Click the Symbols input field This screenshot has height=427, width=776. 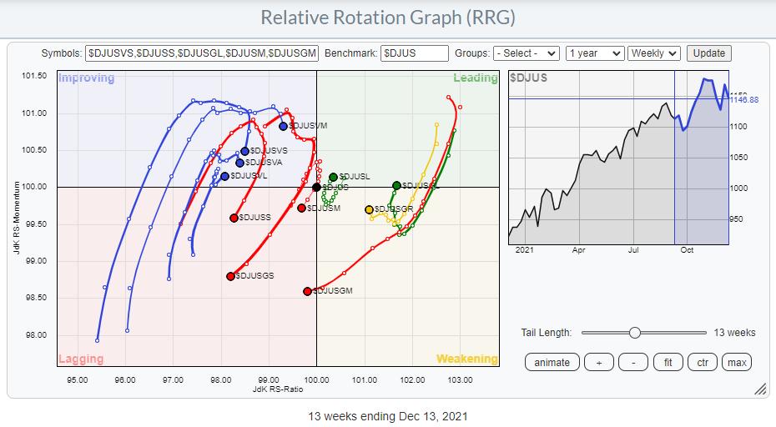coord(202,53)
